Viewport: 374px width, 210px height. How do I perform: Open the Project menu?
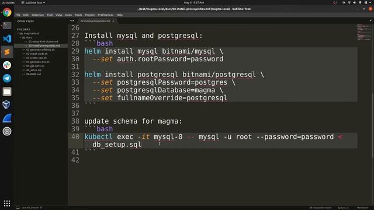(x=89, y=15)
